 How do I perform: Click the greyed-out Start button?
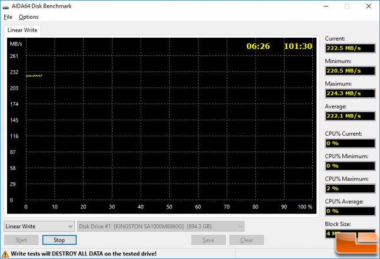(x=21, y=240)
